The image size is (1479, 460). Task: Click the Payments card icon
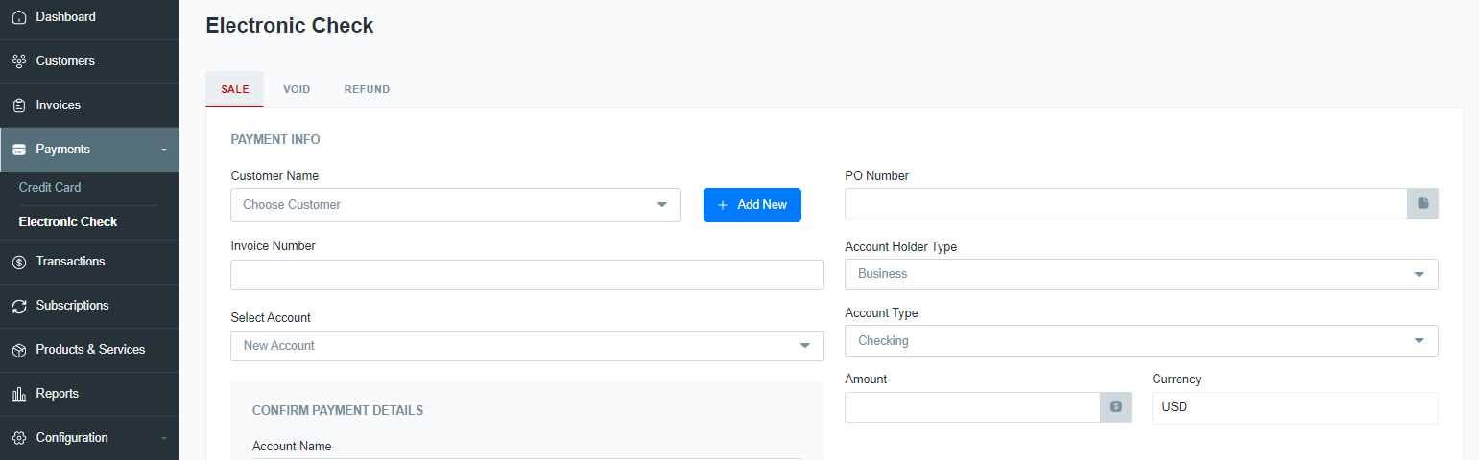pyautogui.click(x=18, y=149)
